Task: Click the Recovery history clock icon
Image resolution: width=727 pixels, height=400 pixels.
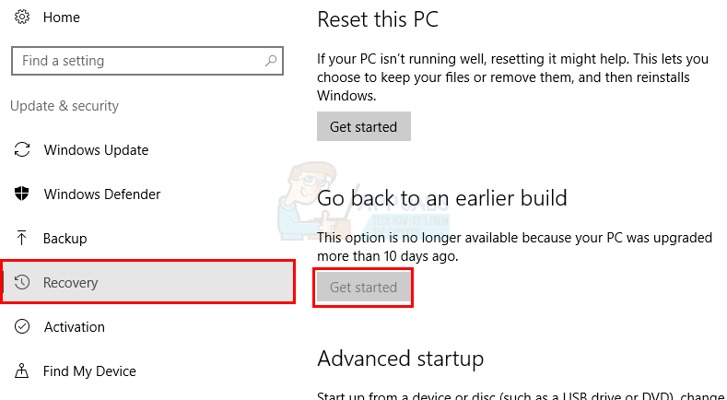Action: [23, 283]
